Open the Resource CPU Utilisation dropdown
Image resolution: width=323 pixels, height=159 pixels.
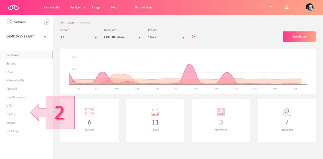(x=122, y=37)
